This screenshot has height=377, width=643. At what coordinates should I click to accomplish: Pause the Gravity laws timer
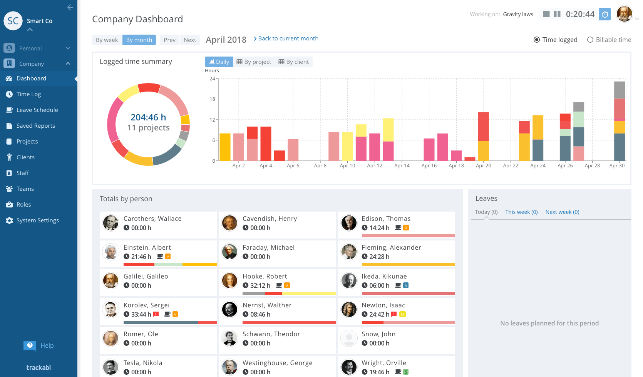click(x=557, y=14)
